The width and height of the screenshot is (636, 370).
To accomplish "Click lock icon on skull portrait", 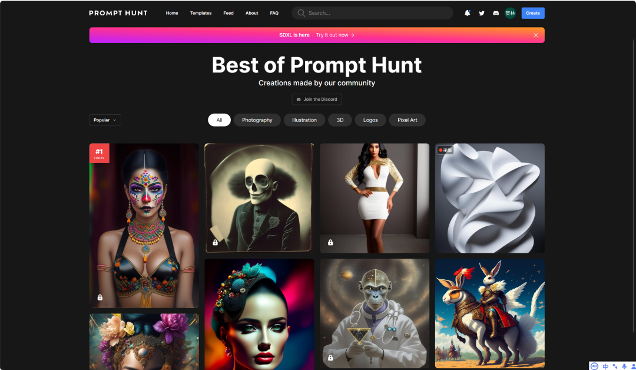I will [x=216, y=242].
